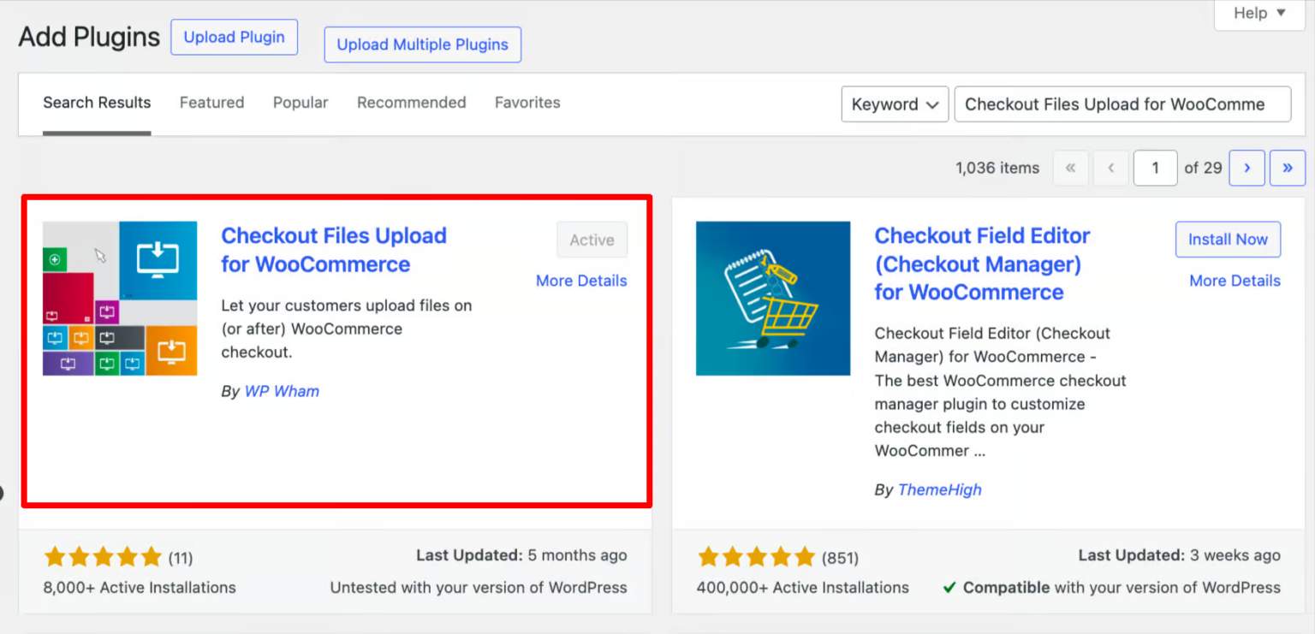Expand the Help panel
The height and width of the screenshot is (634, 1315).
click(1258, 14)
